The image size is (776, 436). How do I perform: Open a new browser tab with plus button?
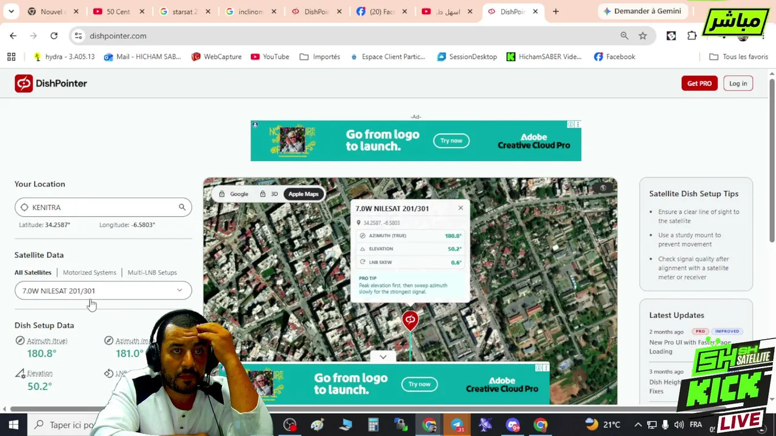[555, 12]
